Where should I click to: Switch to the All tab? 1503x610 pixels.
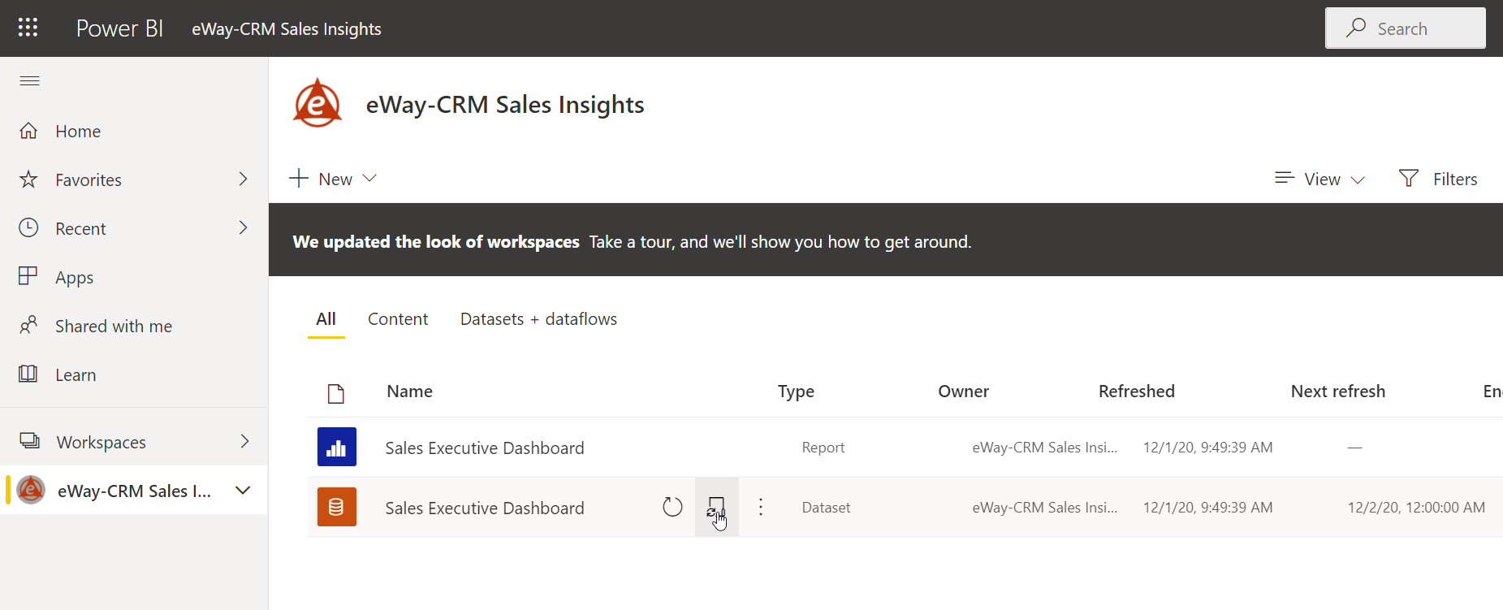[x=326, y=319]
